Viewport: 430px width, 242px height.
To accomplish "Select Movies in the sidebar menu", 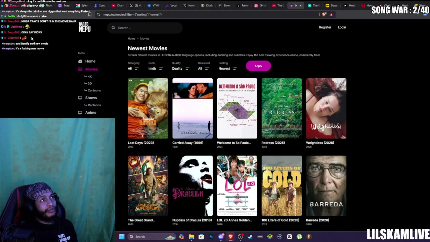I will click(x=91, y=69).
